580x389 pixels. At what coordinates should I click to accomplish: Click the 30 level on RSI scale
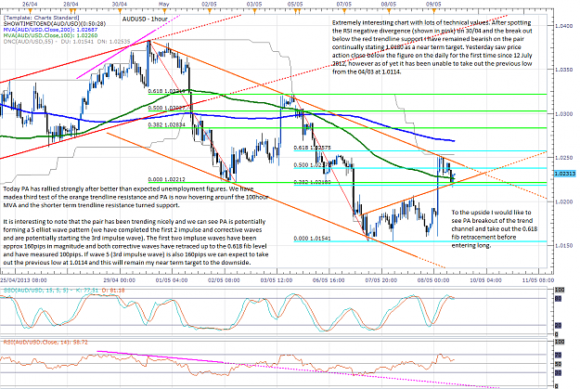click(559, 372)
